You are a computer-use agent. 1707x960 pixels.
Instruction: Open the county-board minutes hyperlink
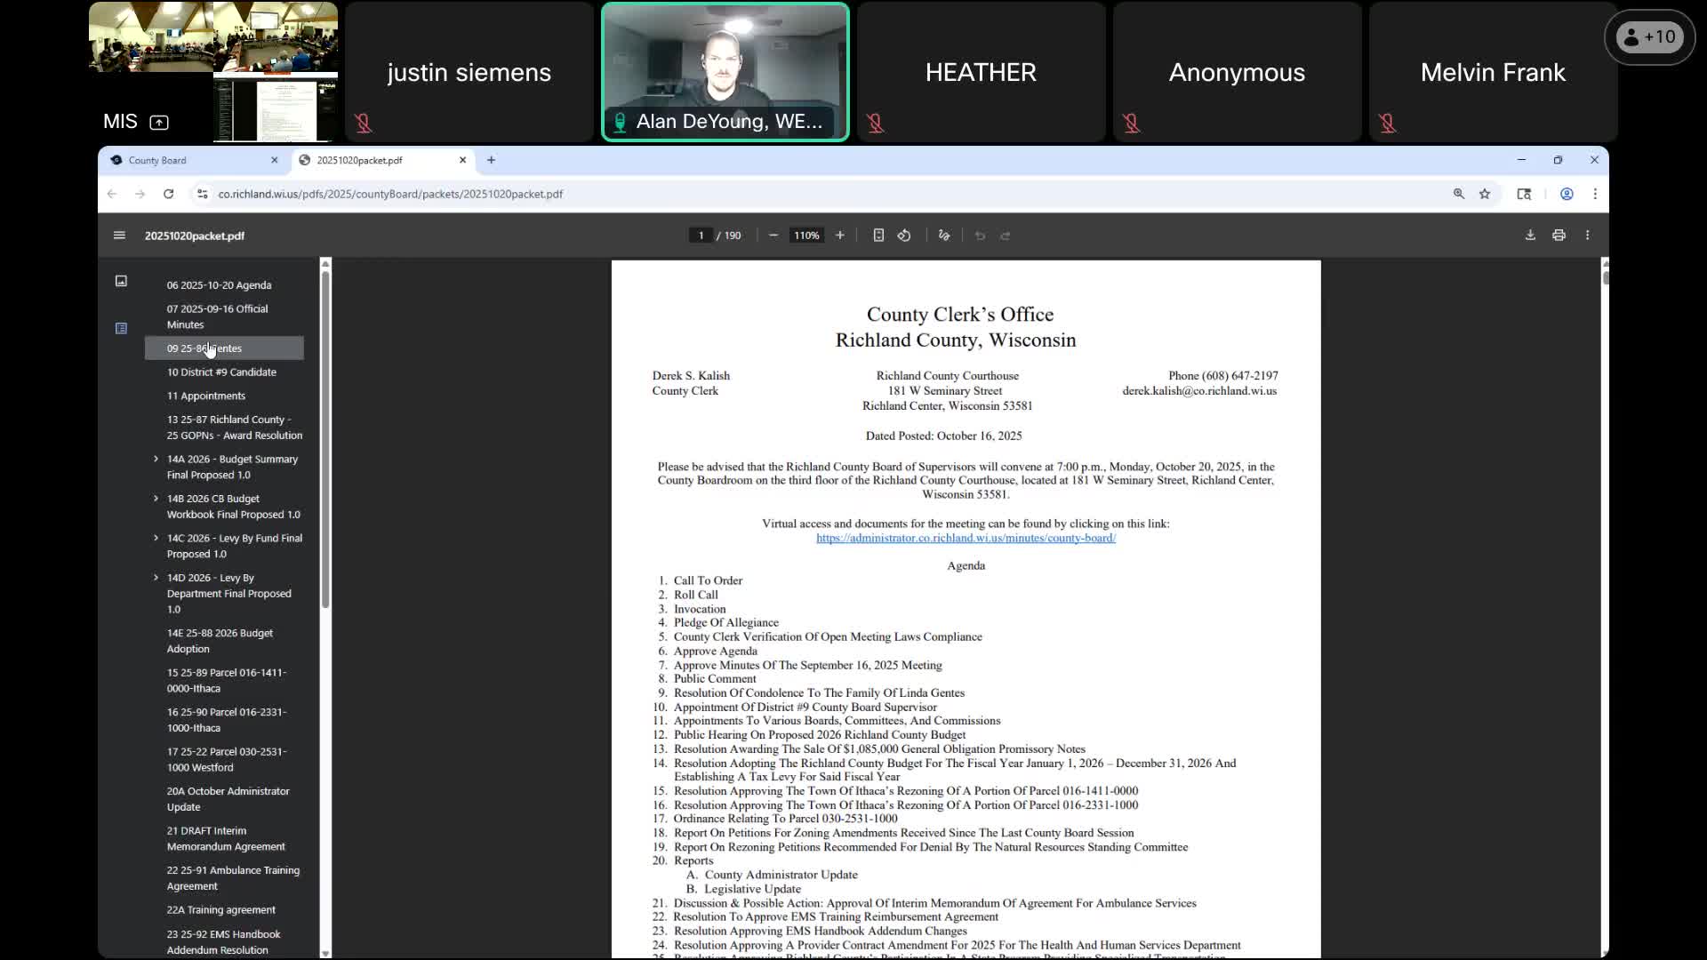966,538
